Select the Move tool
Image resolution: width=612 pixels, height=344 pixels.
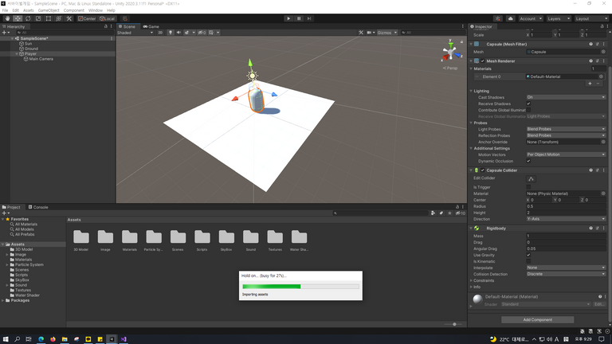18,18
